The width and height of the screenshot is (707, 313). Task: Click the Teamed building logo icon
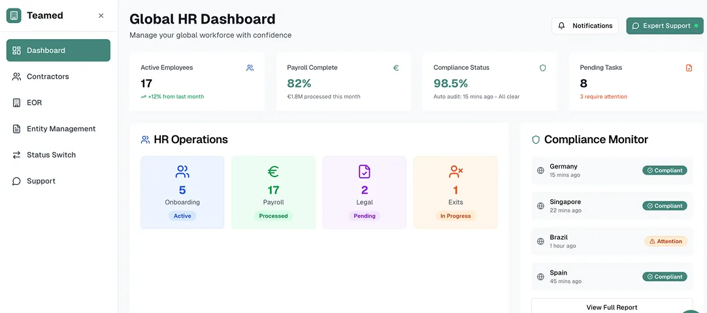[x=14, y=16]
